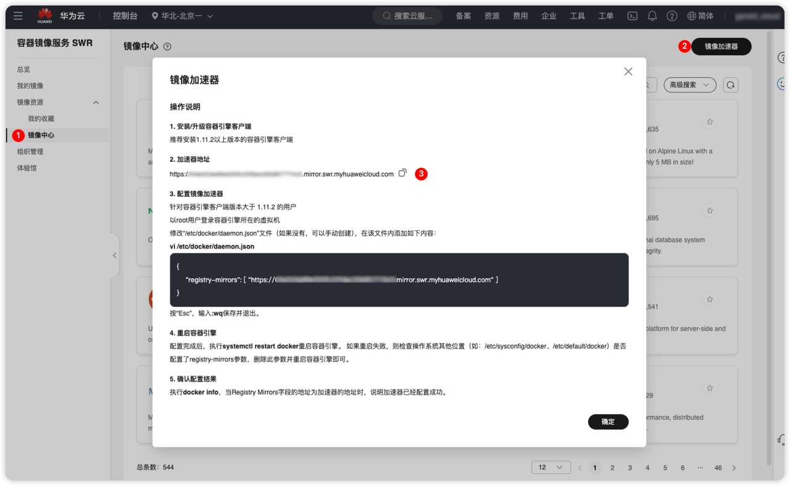The height and width of the screenshot is (486, 790).
Task: Click the page vertical scrollbar
Action: [x=769, y=249]
